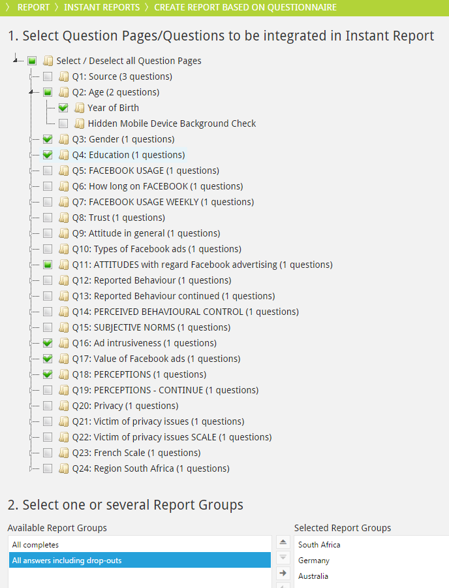The width and height of the screenshot is (449, 588).
Task: Select Q24: Region South Africa label
Action: (x=150, y=468)
